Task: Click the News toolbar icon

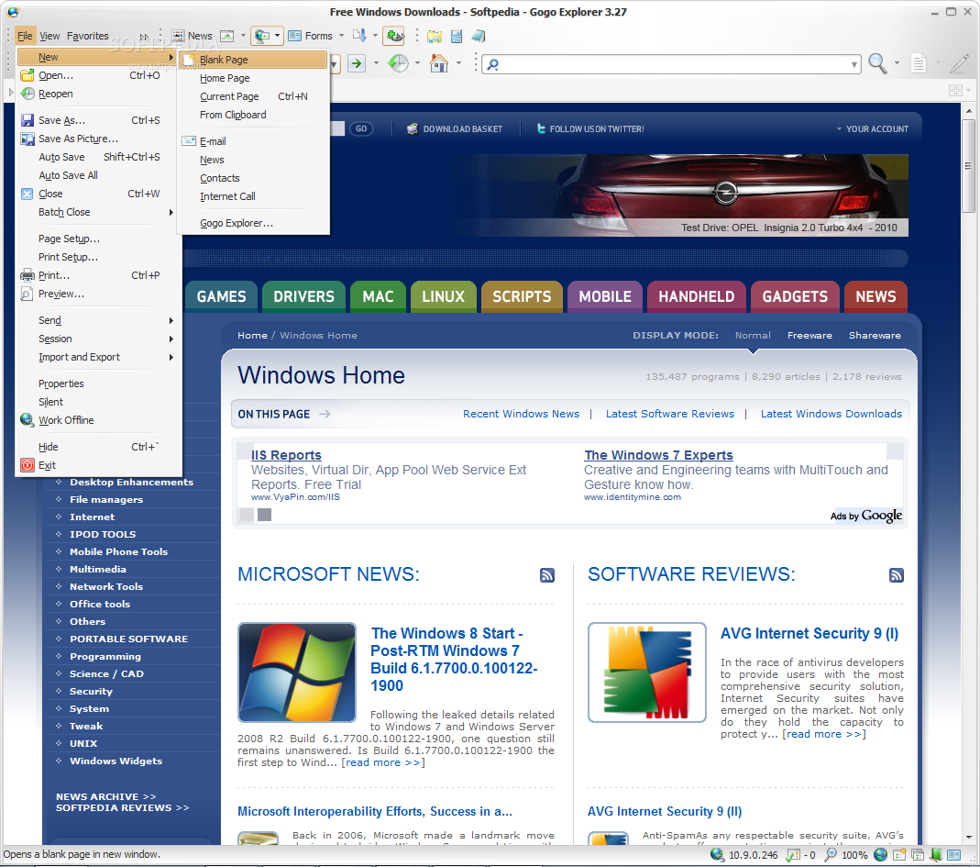Action: click(x=178, y=37)
